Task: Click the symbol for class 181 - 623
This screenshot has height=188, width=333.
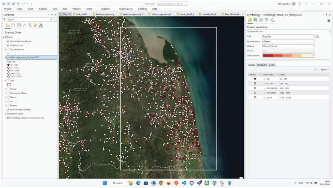Action: pyautogui.click(x=255, y=83)
